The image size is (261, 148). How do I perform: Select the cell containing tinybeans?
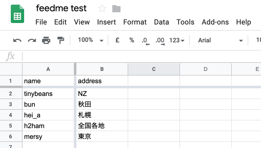coord(48,94)
